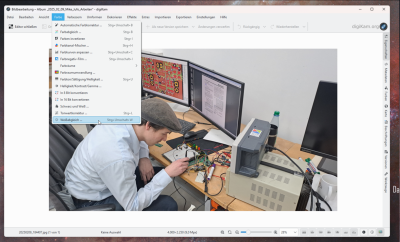Open the Datei menu
400x242 pixels.
[10, 17]
